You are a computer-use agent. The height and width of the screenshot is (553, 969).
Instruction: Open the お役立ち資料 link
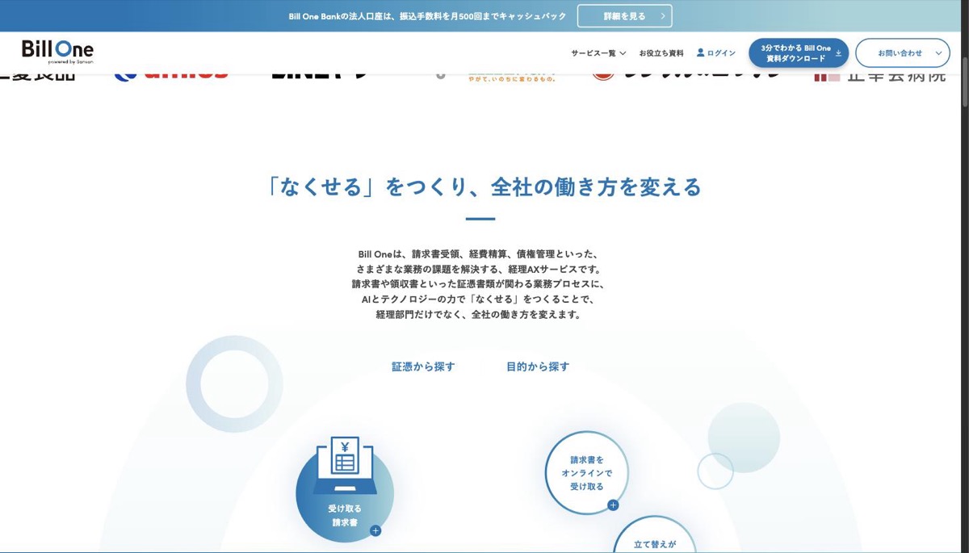(661, 53)
